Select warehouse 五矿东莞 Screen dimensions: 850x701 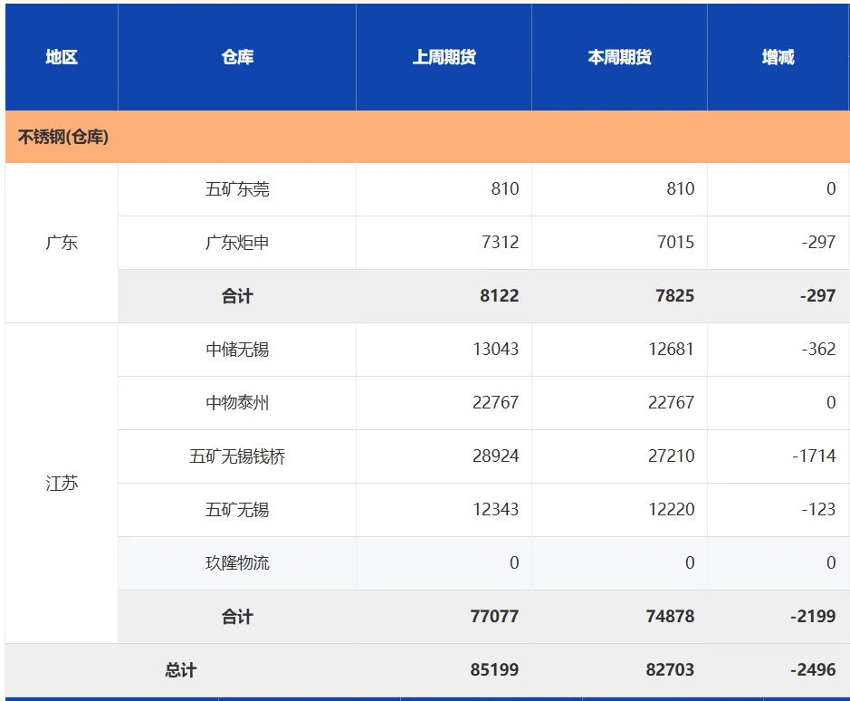click(237, 188)
